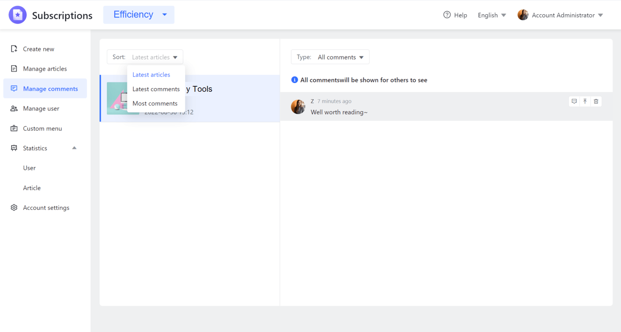Collapse the Statistics section chevron
Image resolution: width=621 pixels, height=332 pixels.
pyautogui.click(x=74, y=148)
